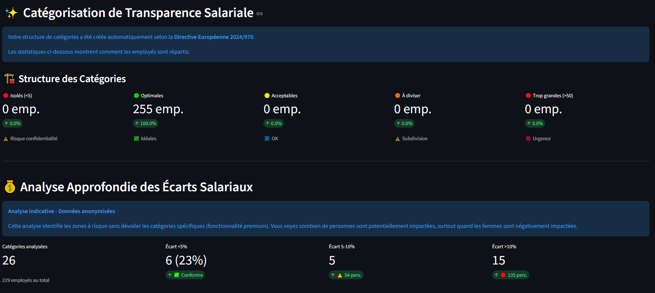The image size is (655, 293).
Task: Click the warning icon next to Risque confidentialité
Action: point(5,138)
